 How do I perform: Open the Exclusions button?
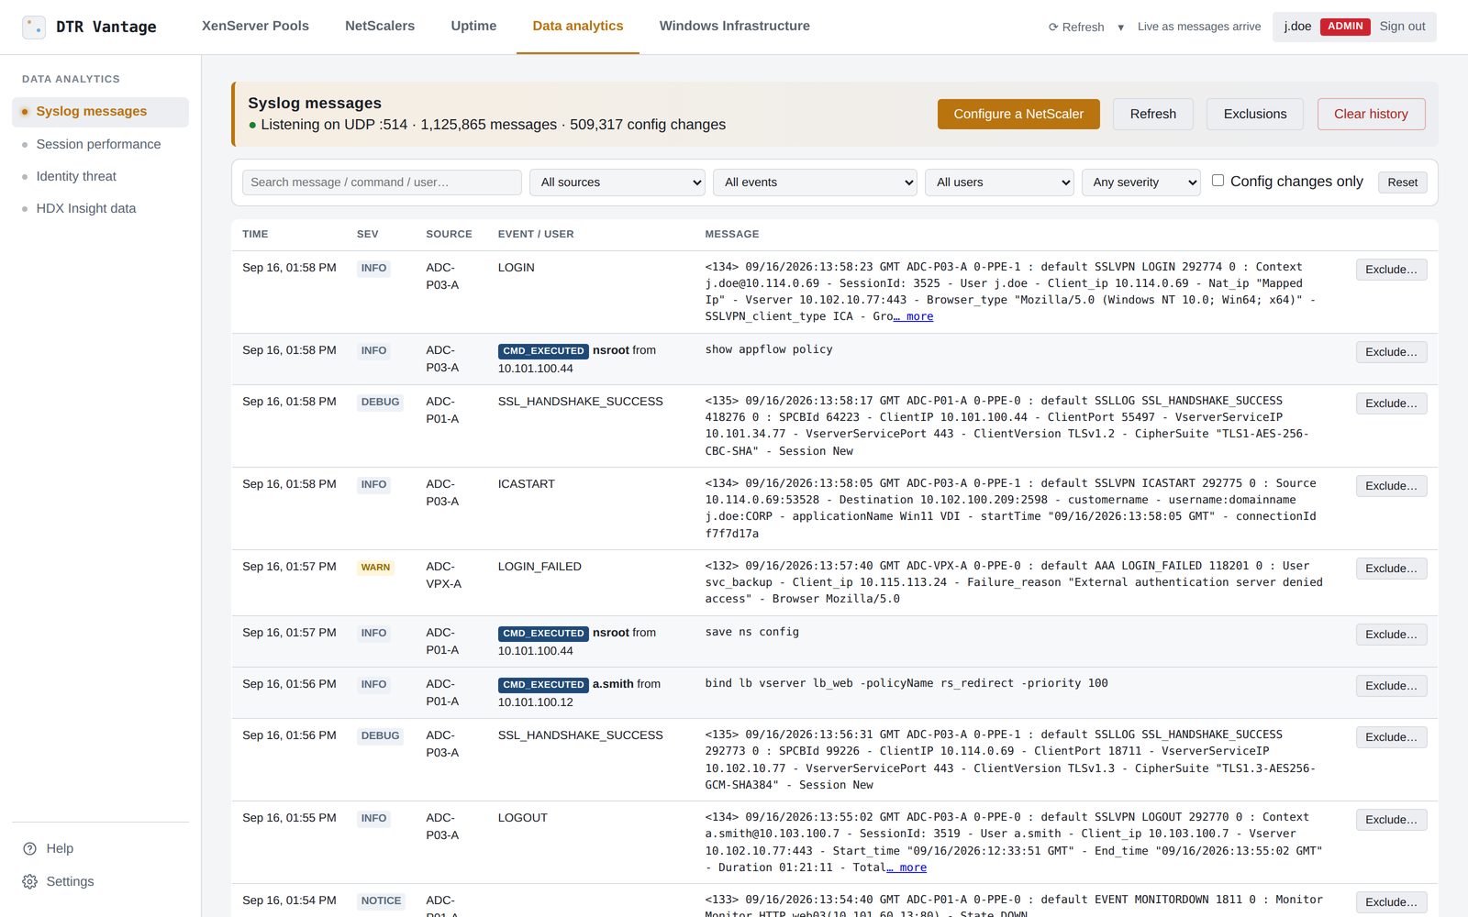click(1255, 114)
